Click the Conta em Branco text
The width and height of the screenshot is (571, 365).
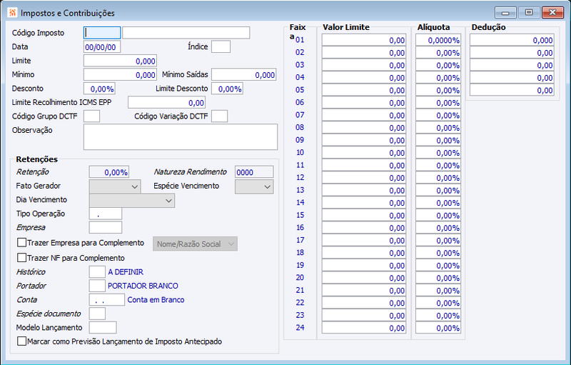tap(156, 300)
